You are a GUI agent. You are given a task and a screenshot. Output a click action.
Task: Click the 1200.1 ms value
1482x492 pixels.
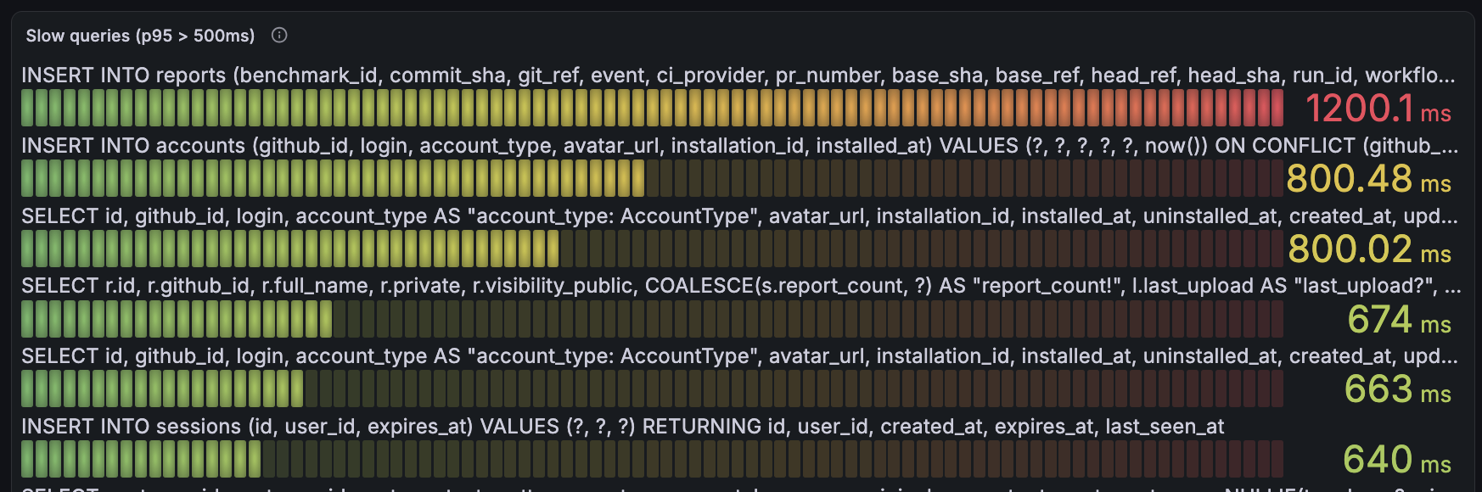tap(1378, 109)
